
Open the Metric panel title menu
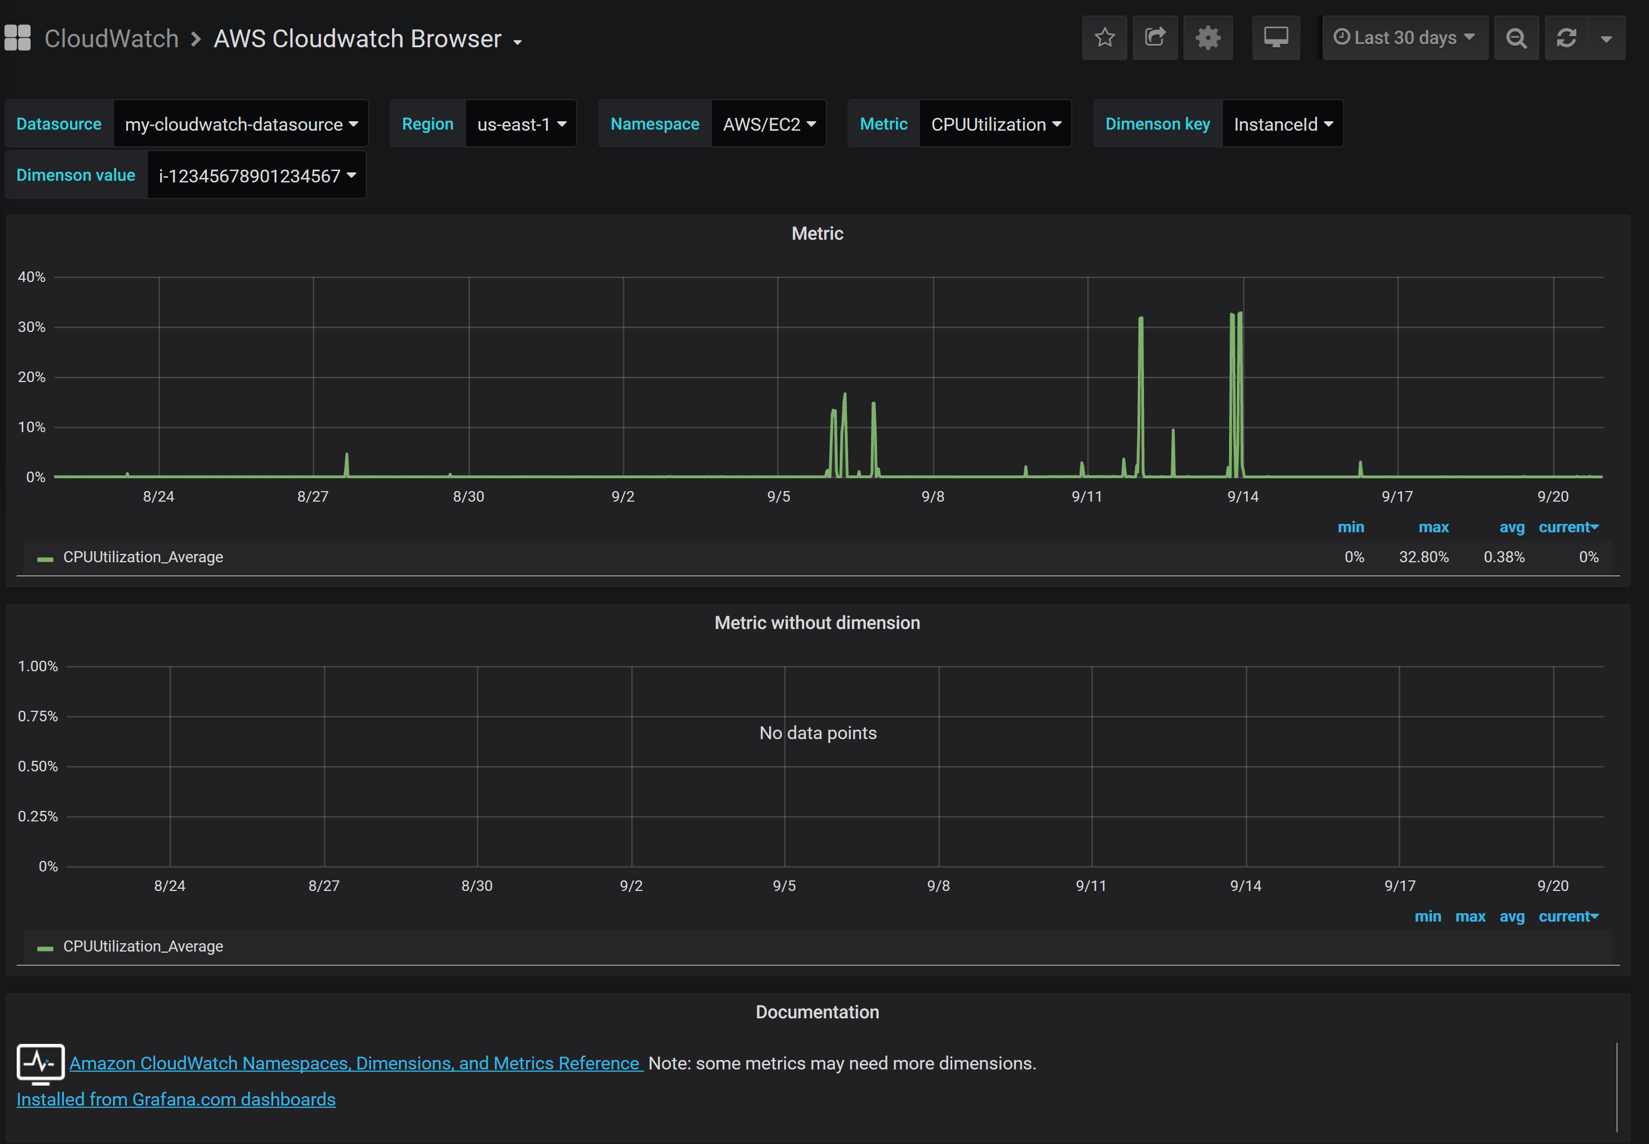click(817, 234)
